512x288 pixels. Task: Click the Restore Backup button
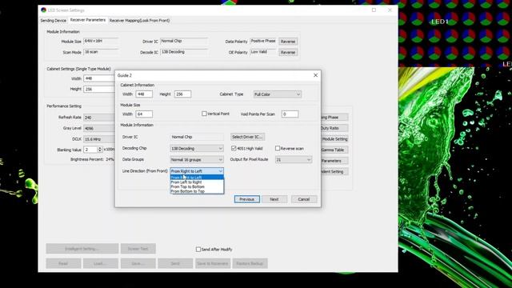[250, 263]
